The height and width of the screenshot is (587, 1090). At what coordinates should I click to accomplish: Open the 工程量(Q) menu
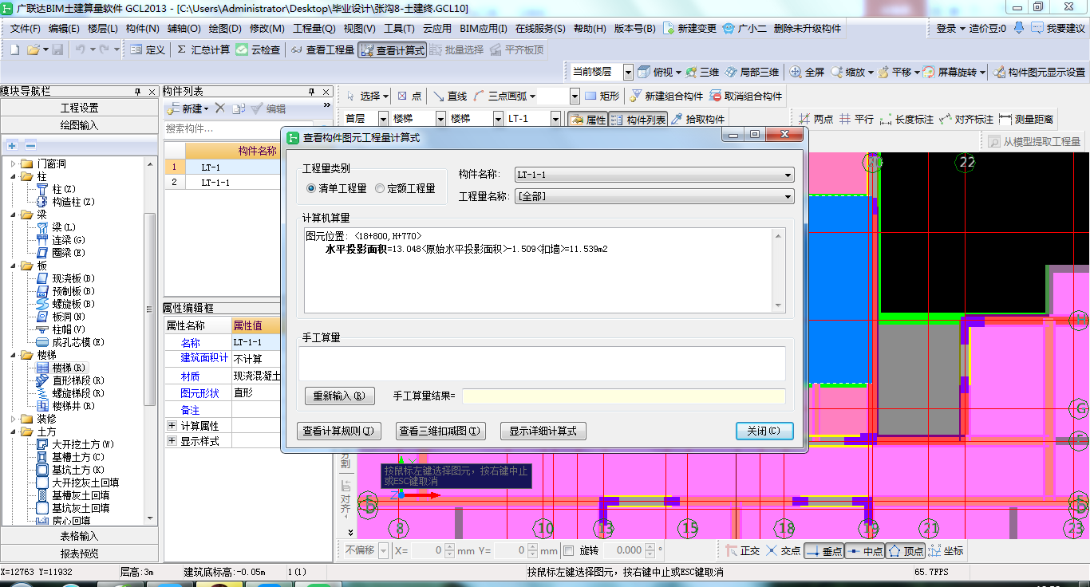click(314, 28)
